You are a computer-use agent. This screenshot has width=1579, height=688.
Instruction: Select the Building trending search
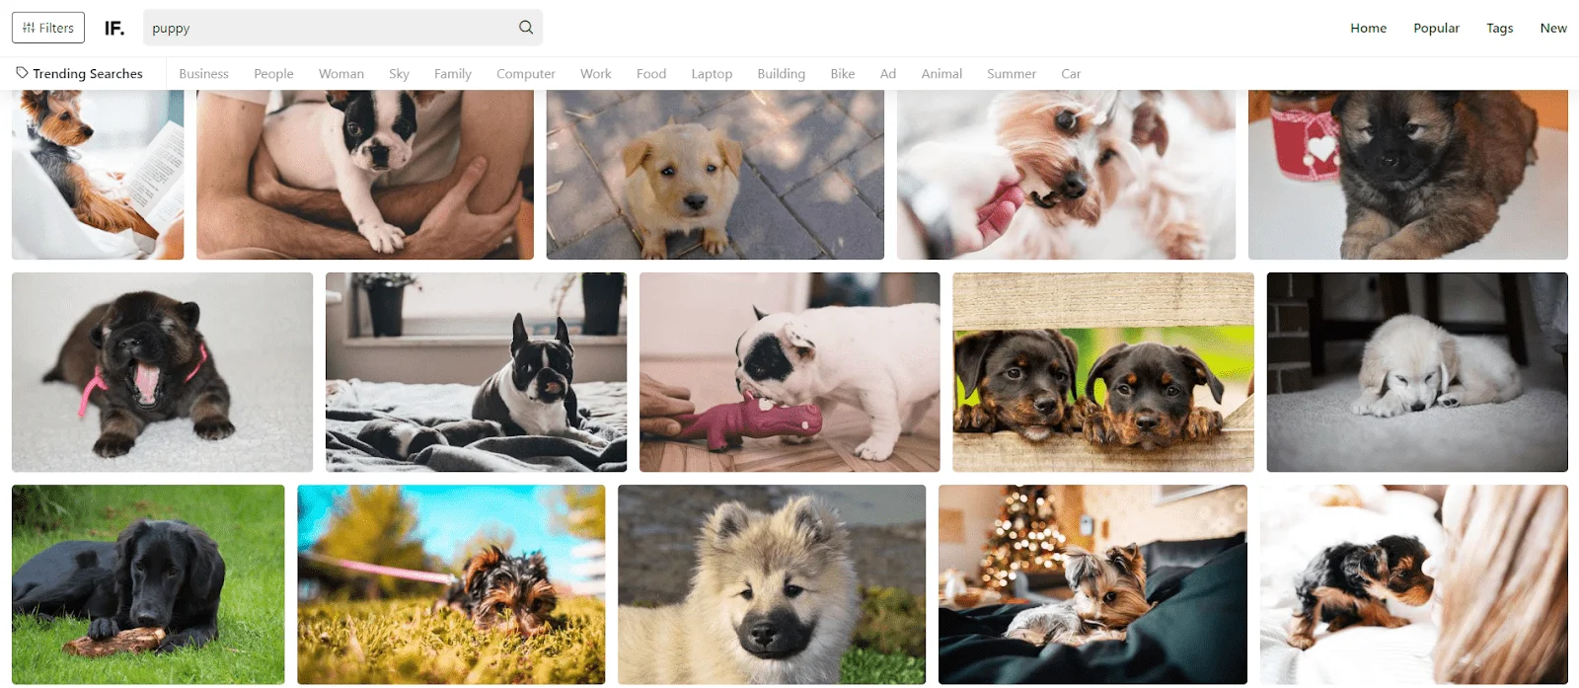tap(782, 74)
